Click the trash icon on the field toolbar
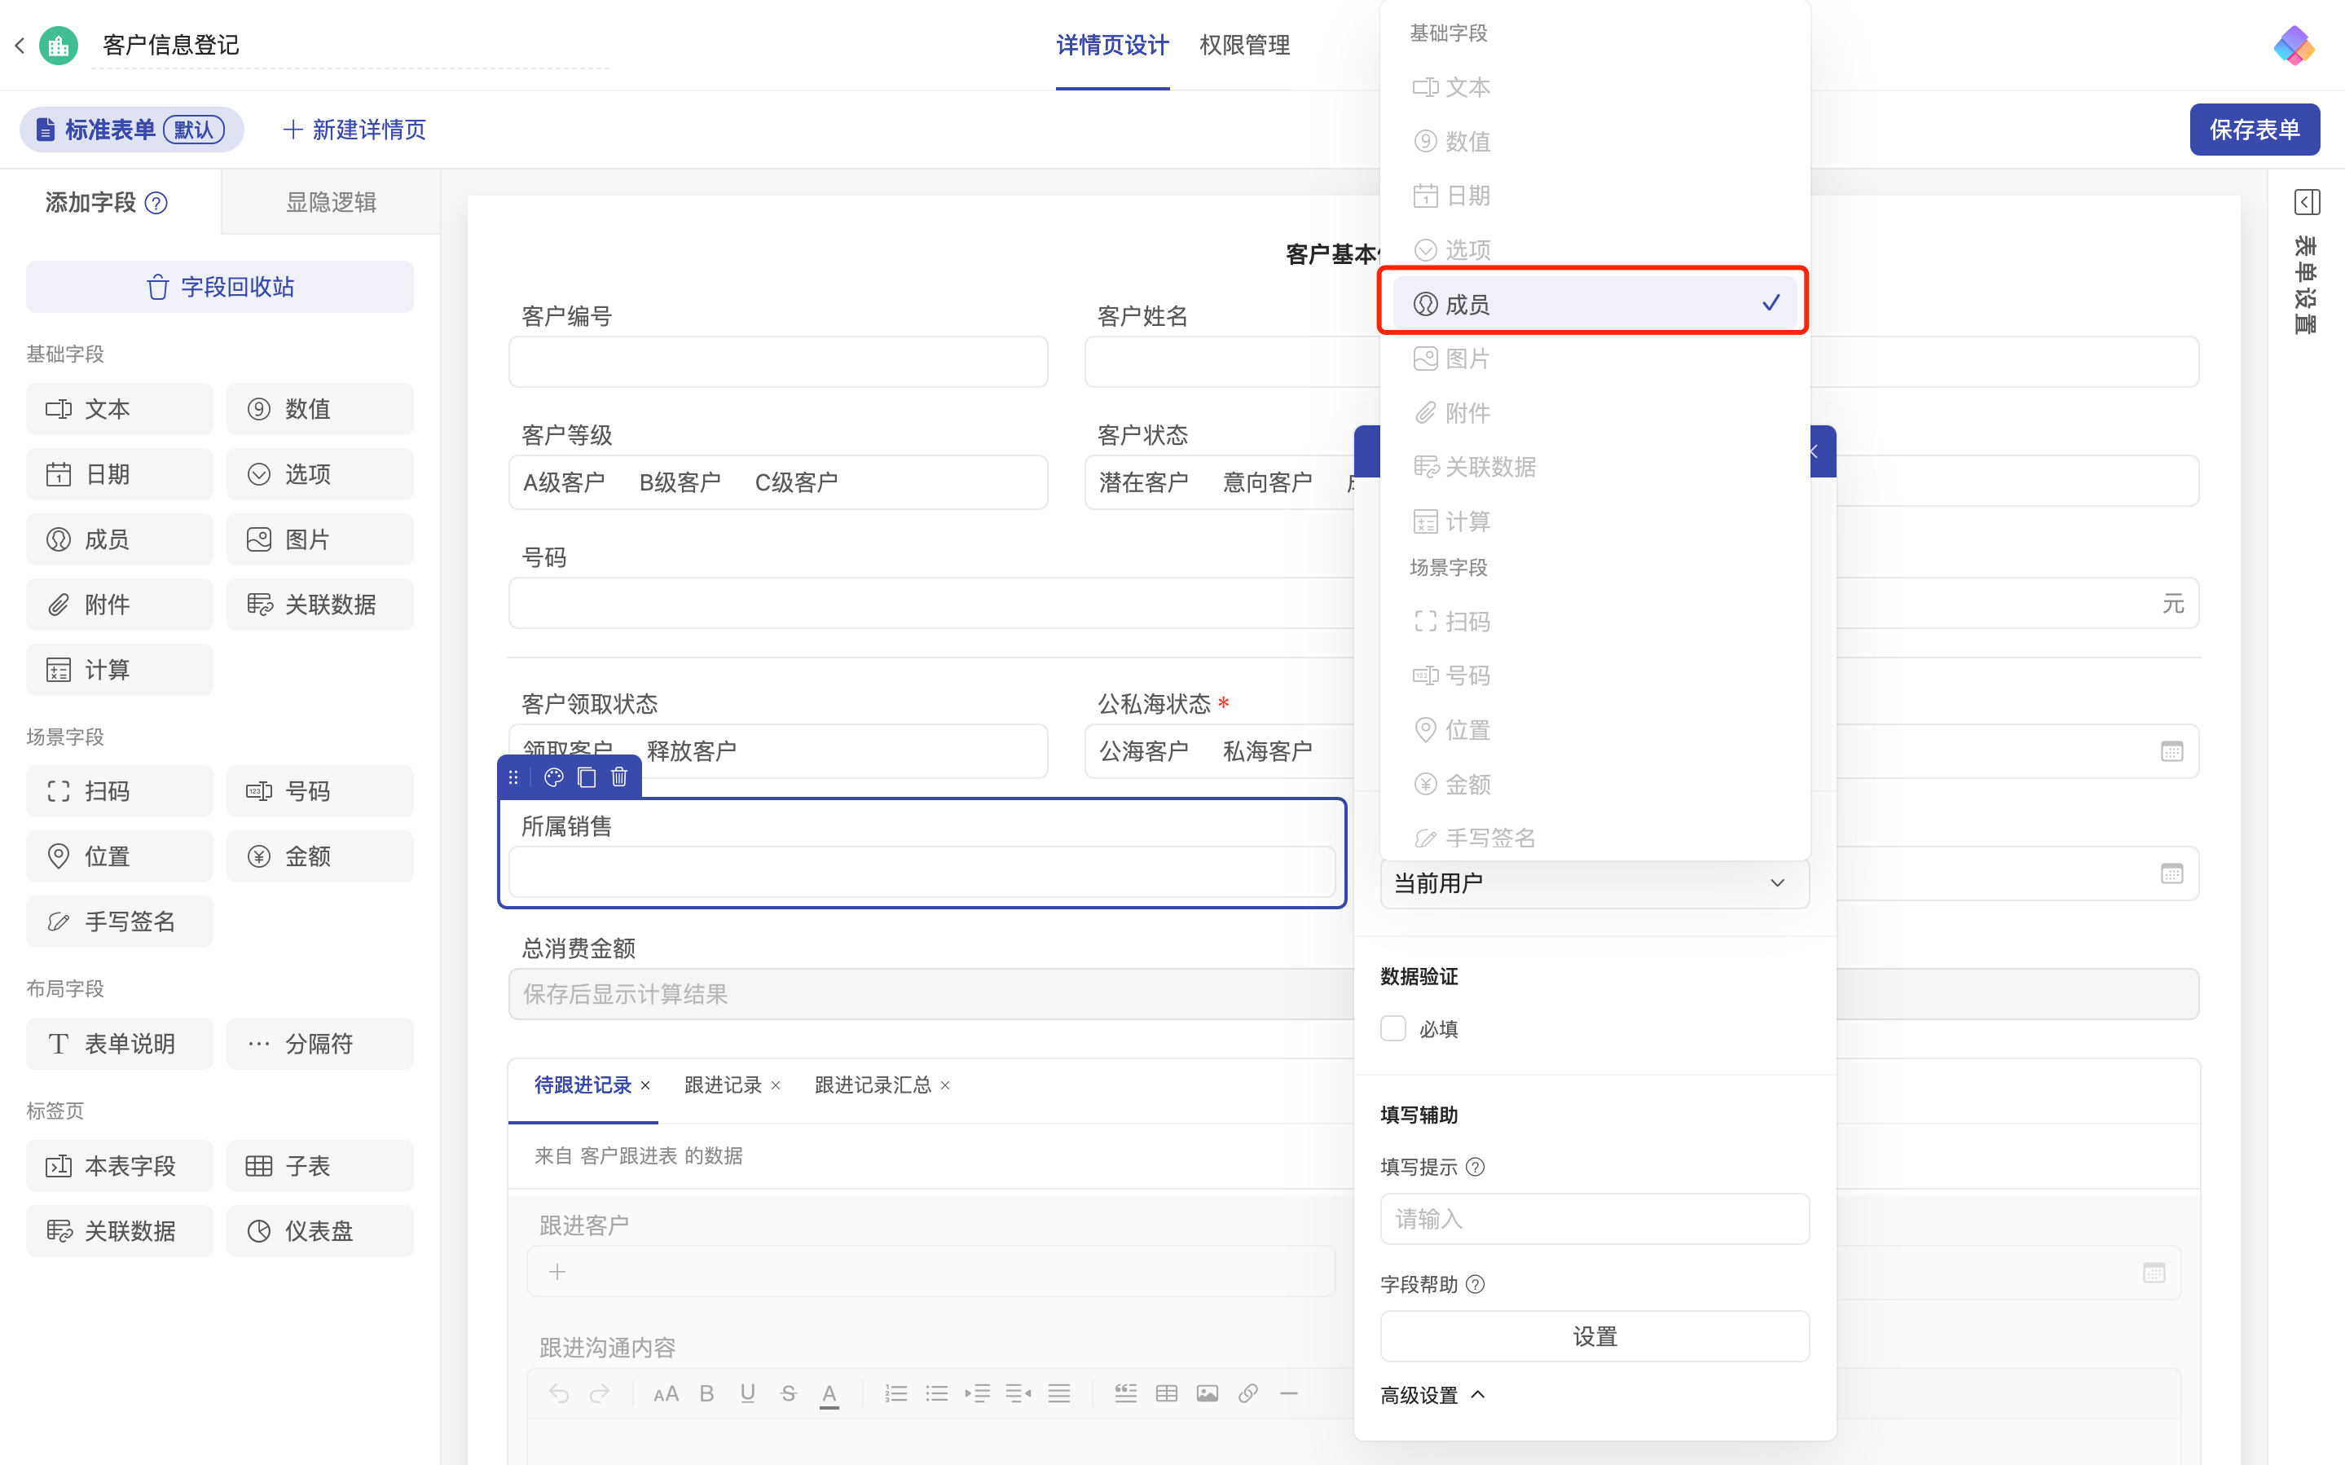The width and height of the screenshot is (2345, 1465). 620,777
